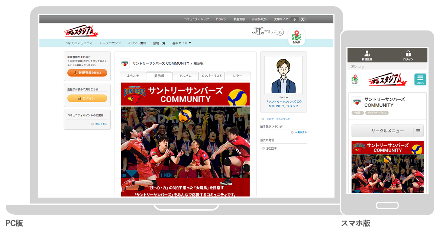Viewport: 446px width, 234px height.
Task: Open the MAP icon on the PC page
Action: tap(296, 37)
